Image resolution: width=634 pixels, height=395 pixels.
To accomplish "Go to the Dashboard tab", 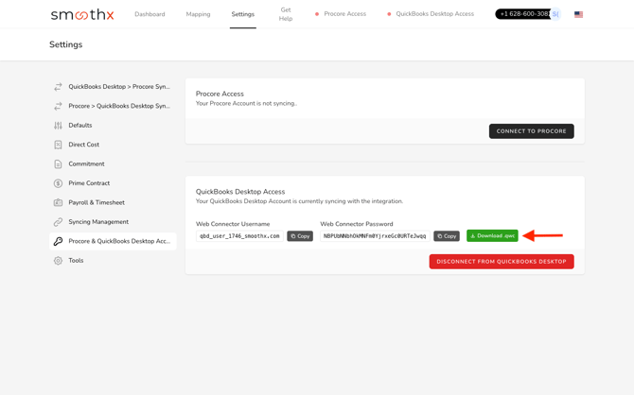I will [150, 14].
